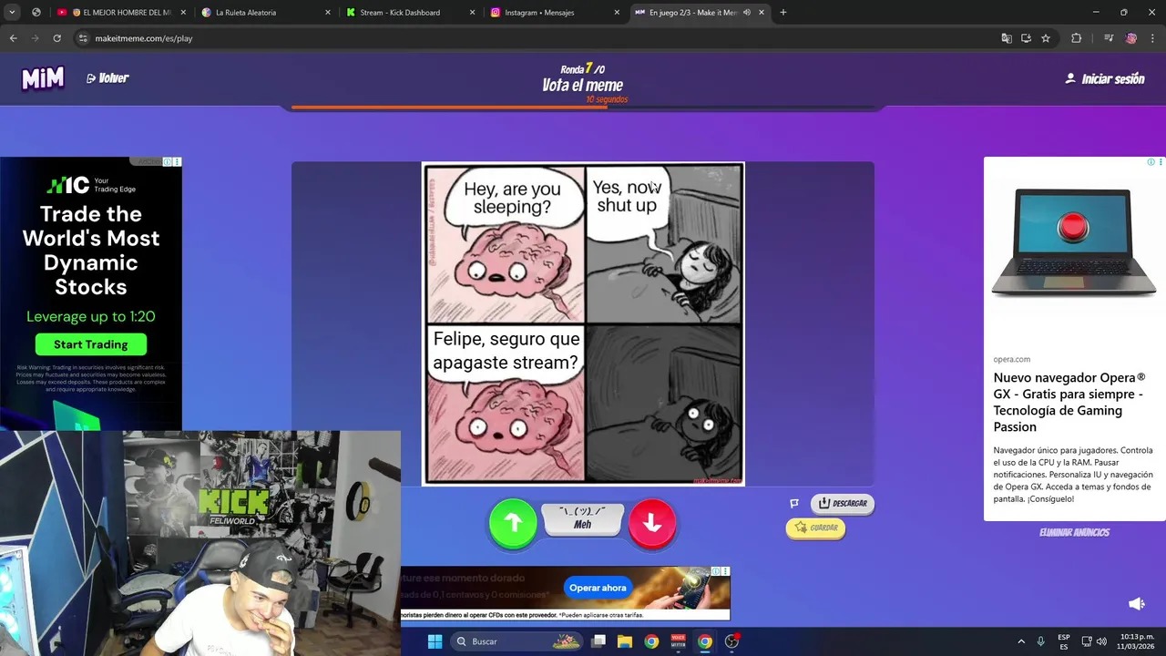
Task: Click the Opera GX laptop ad image
Action: click(1074, 242)
